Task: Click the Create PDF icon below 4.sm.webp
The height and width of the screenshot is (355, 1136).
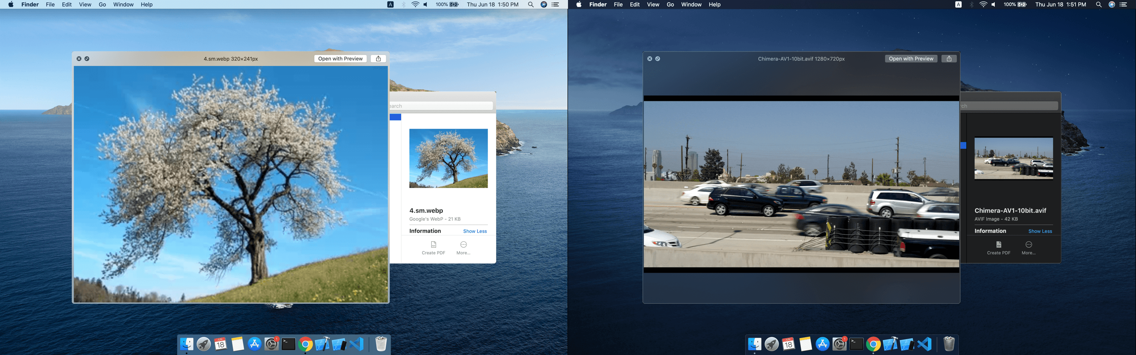Action: pyautogui.click(x=433, y=245)
